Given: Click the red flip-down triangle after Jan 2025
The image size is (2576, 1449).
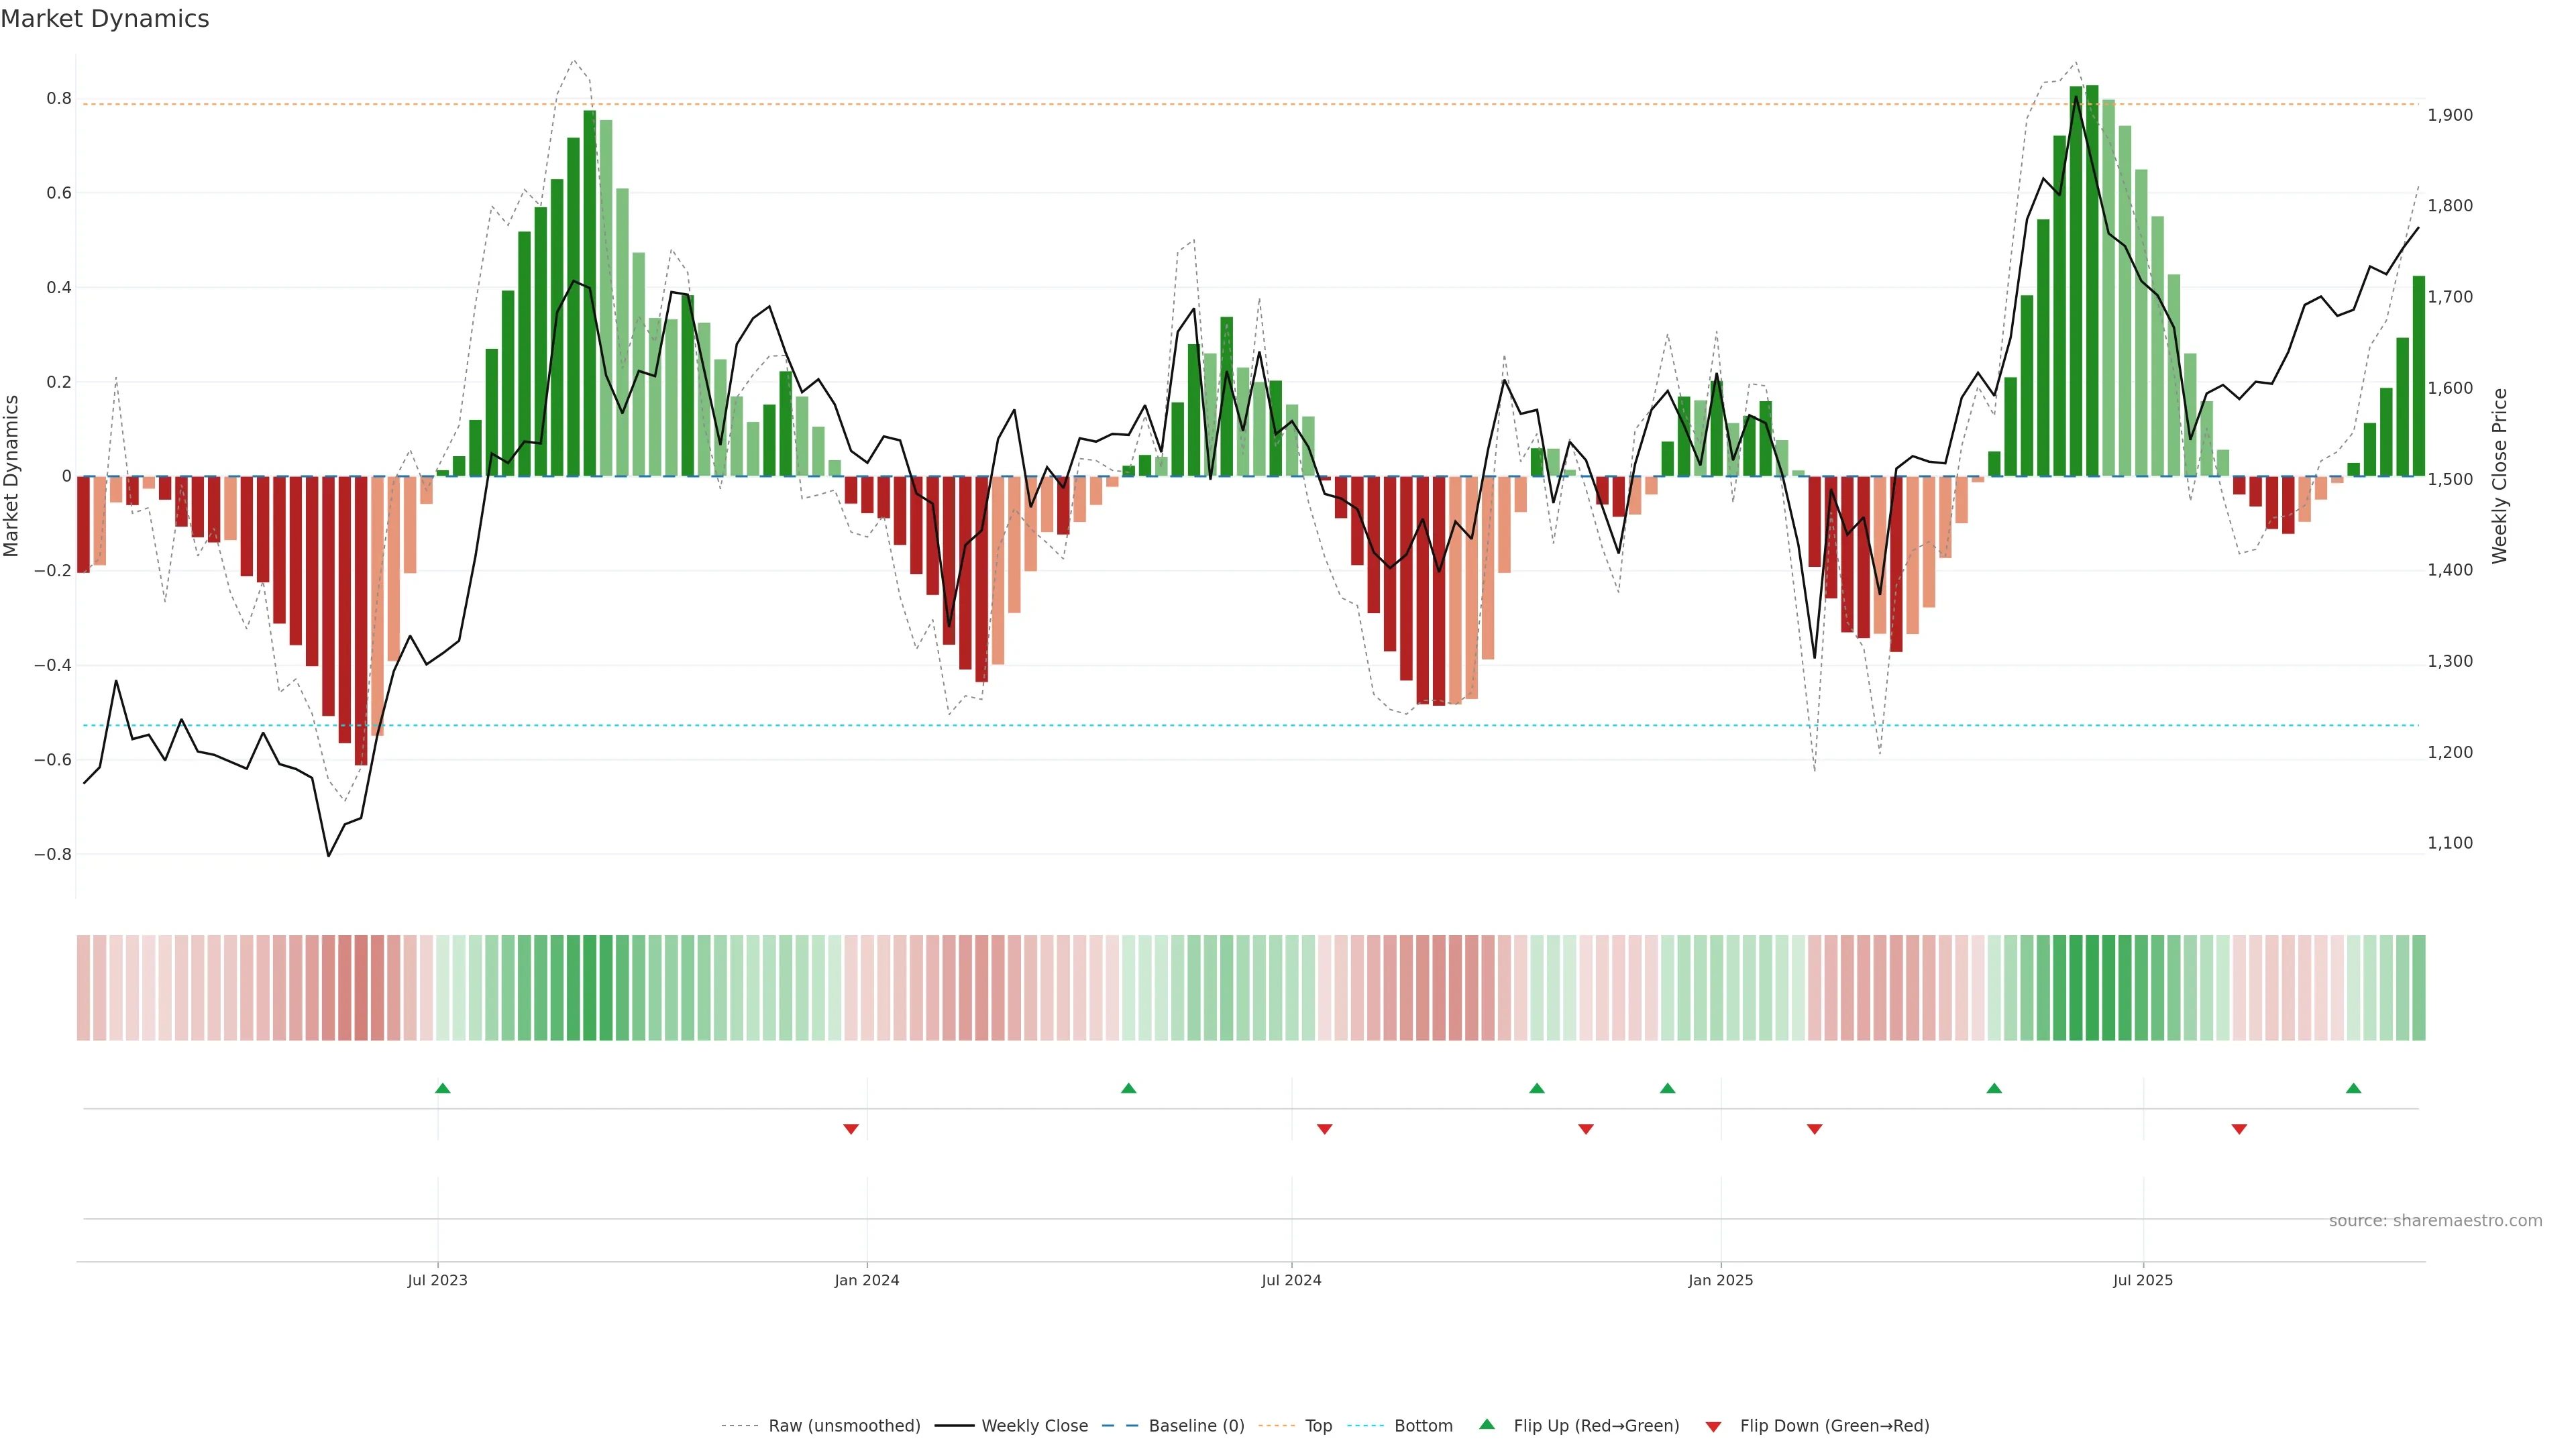Looking at the screenshot, I should pyautogui.click(x=1815, y=1129).
